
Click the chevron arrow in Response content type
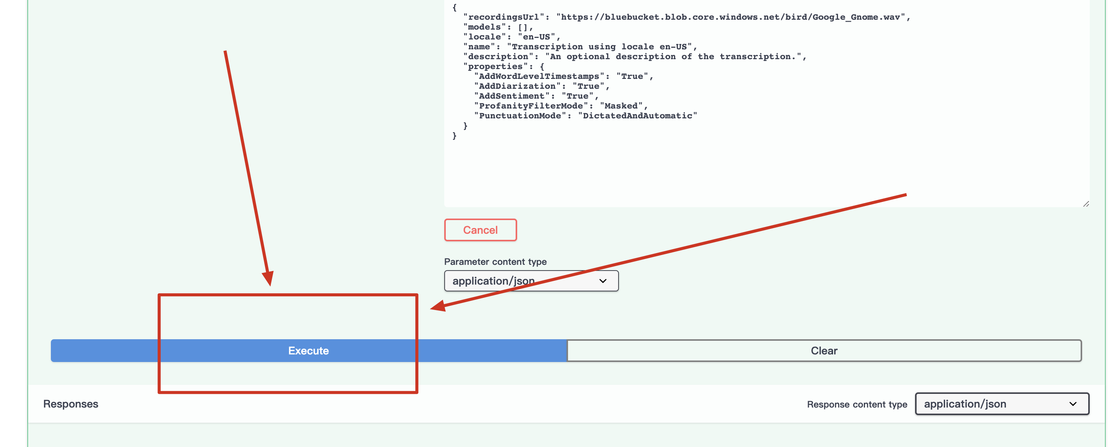click(x=1073, y=404)
